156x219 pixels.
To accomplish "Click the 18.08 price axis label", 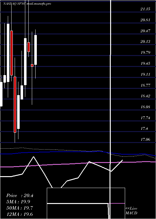I will [x=145, y=107].
